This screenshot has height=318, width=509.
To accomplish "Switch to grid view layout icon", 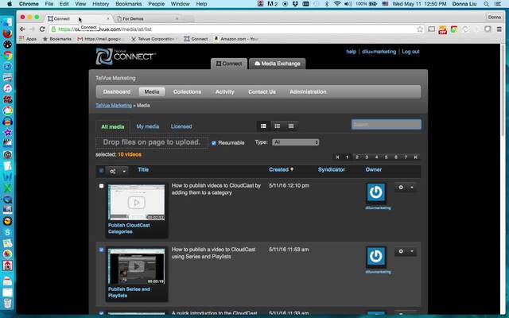I will coord(277,126).
